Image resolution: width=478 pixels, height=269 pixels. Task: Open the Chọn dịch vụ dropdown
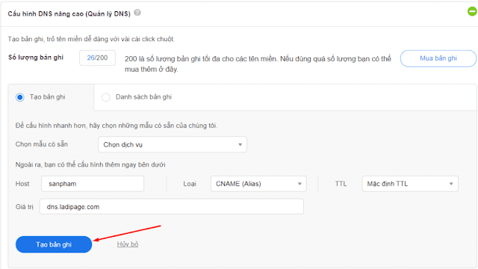pos(173,144)
